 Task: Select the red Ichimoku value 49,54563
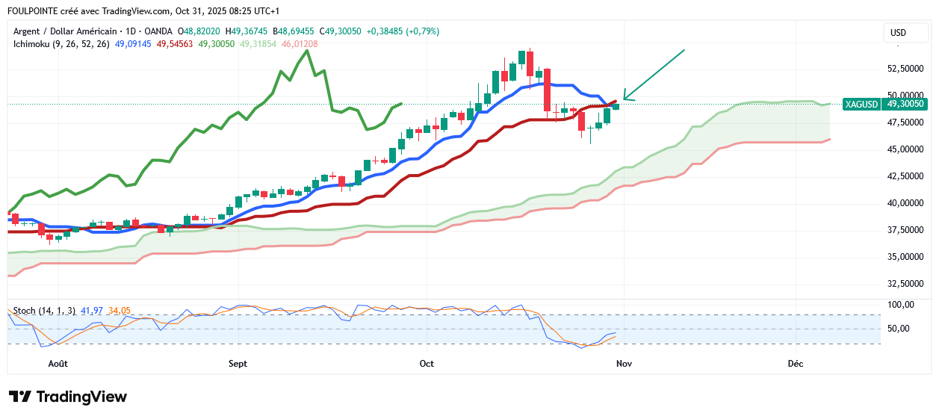175,44
